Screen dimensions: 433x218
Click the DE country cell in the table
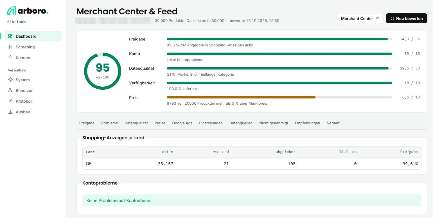pos(89,163)
